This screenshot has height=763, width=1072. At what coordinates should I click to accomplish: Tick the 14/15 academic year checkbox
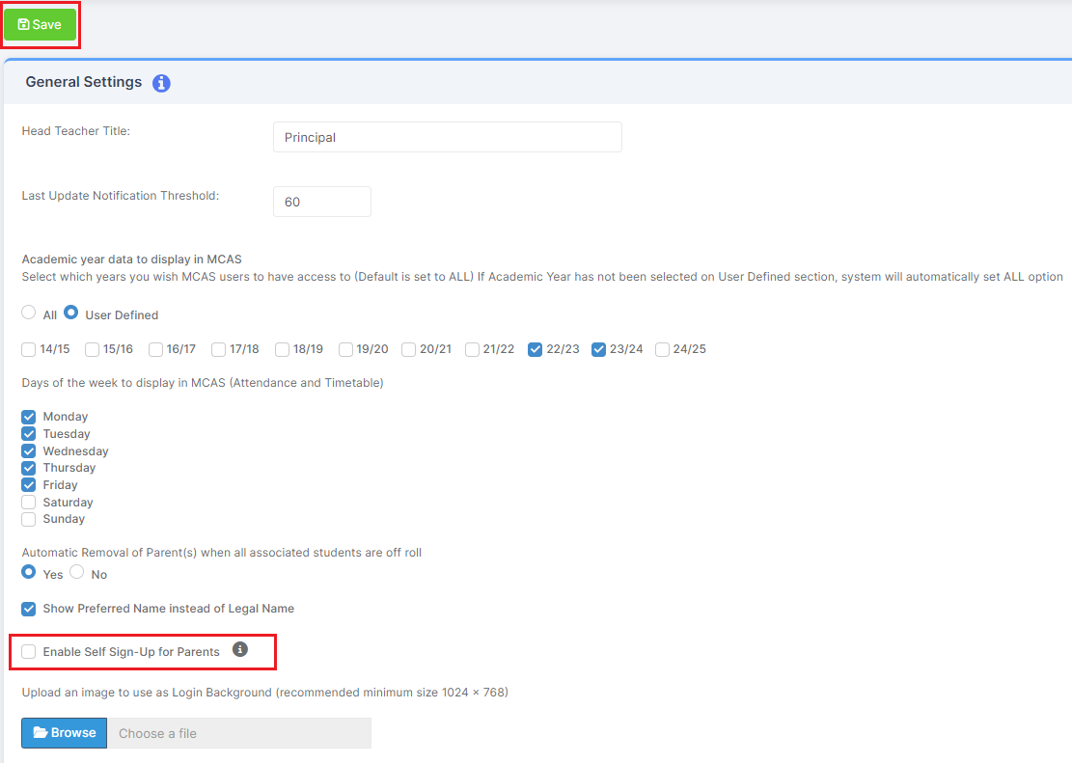[29, 349]
